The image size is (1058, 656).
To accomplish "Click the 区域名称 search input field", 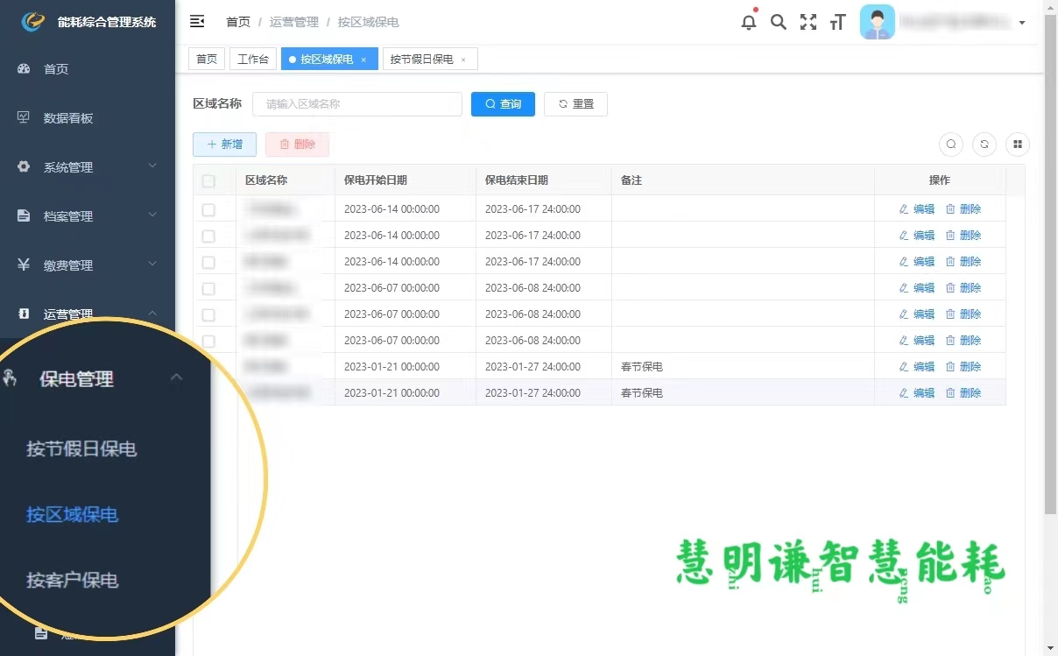I will pos(356,104).
